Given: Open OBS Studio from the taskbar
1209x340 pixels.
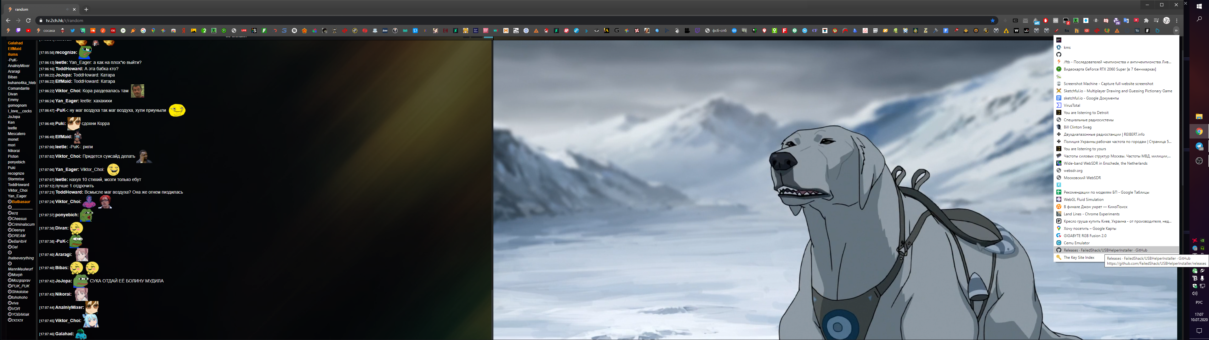Looking at the screenshot, I should (x=1199, y=161).
